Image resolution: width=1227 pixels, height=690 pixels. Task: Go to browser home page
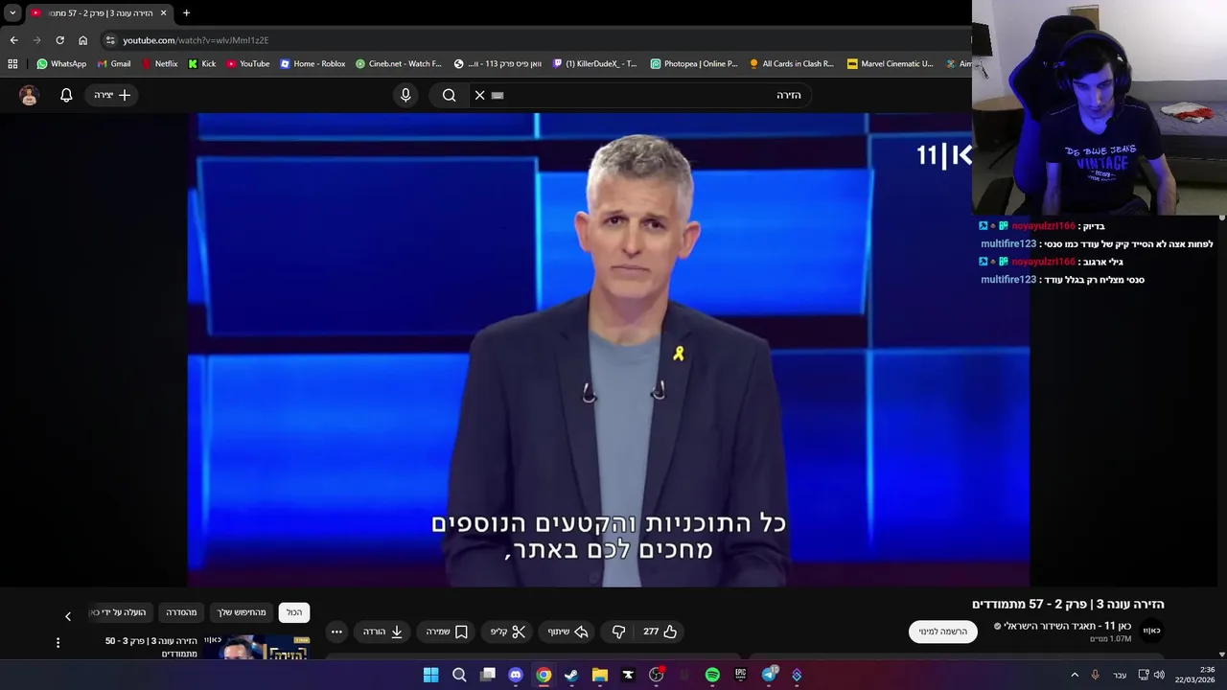82,40
